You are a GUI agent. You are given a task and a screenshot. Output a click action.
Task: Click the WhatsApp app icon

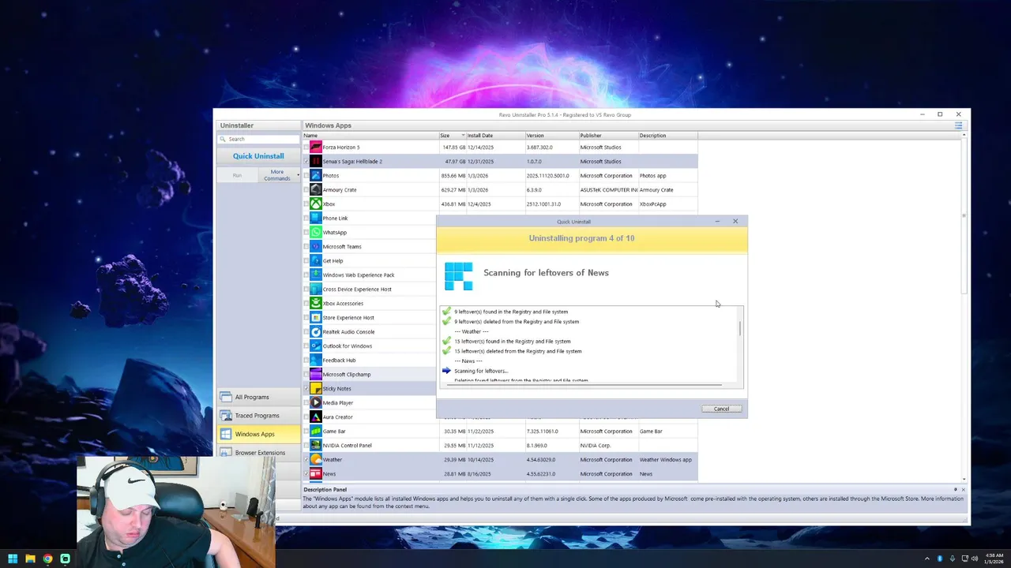(x=316, y=233)
